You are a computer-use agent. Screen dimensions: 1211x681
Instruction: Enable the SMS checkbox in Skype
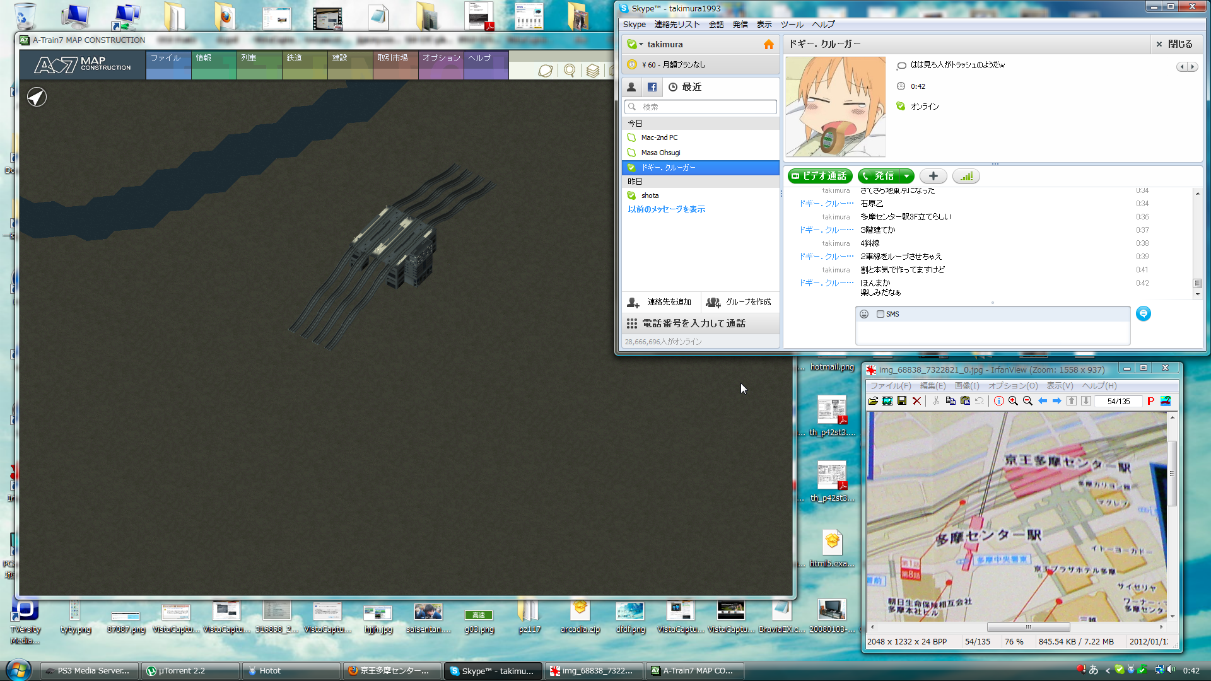click(x=880, y=314)
